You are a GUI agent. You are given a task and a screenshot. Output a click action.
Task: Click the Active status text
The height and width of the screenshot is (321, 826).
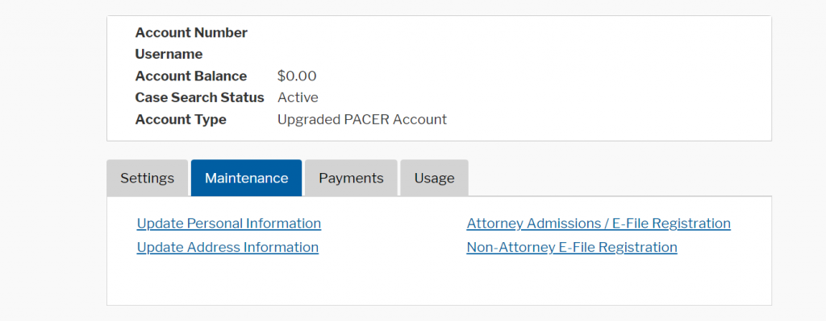pos(298,97)
